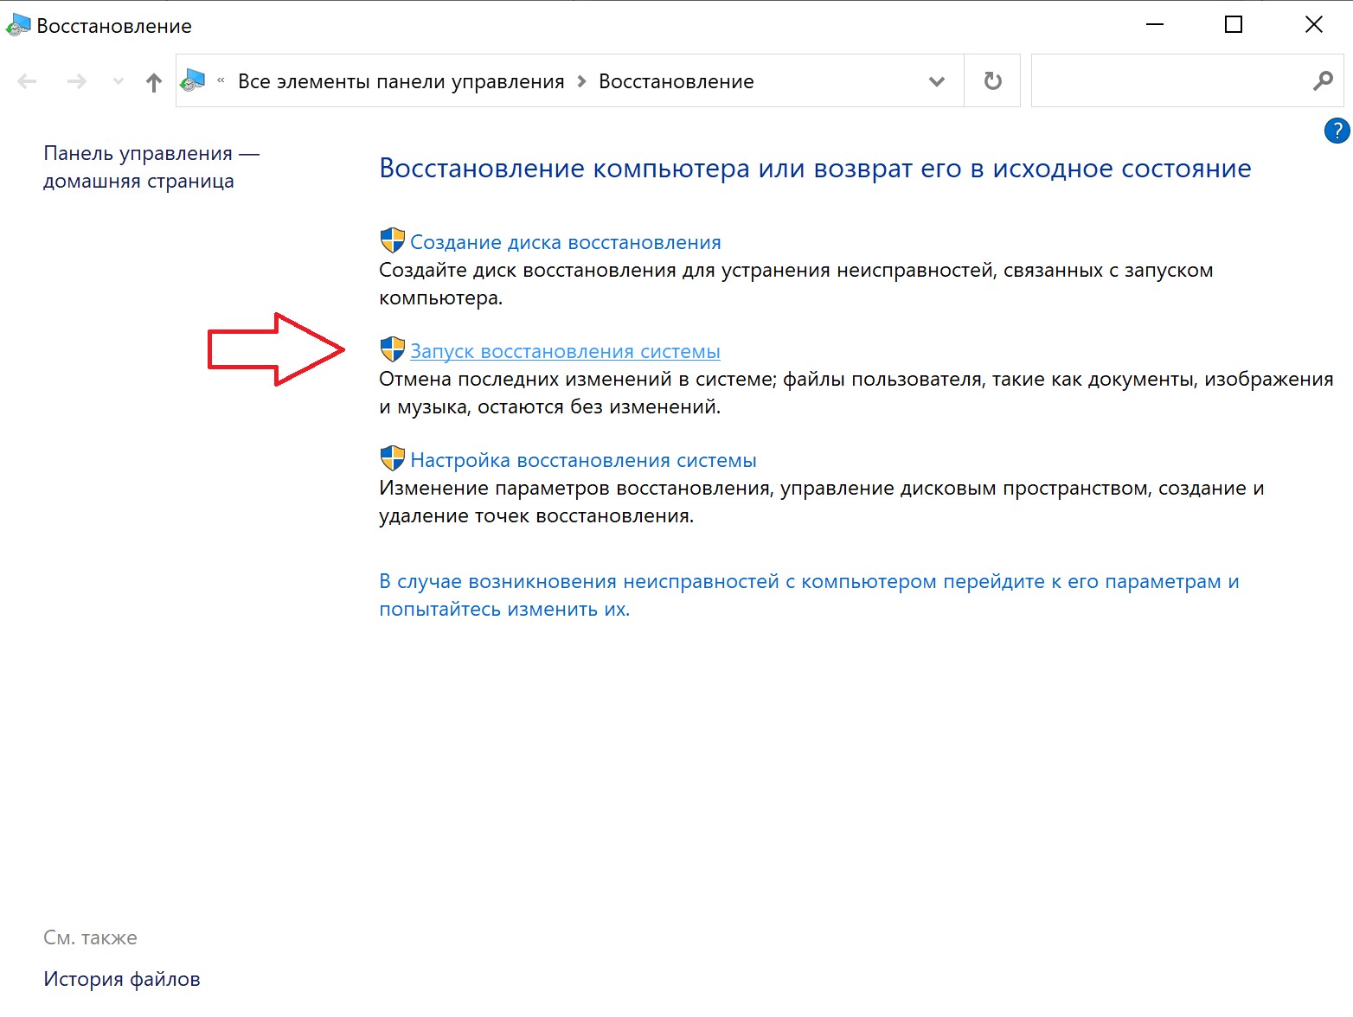
Task: Open the recent locations dropdown arrow
Action: point(119,82)
